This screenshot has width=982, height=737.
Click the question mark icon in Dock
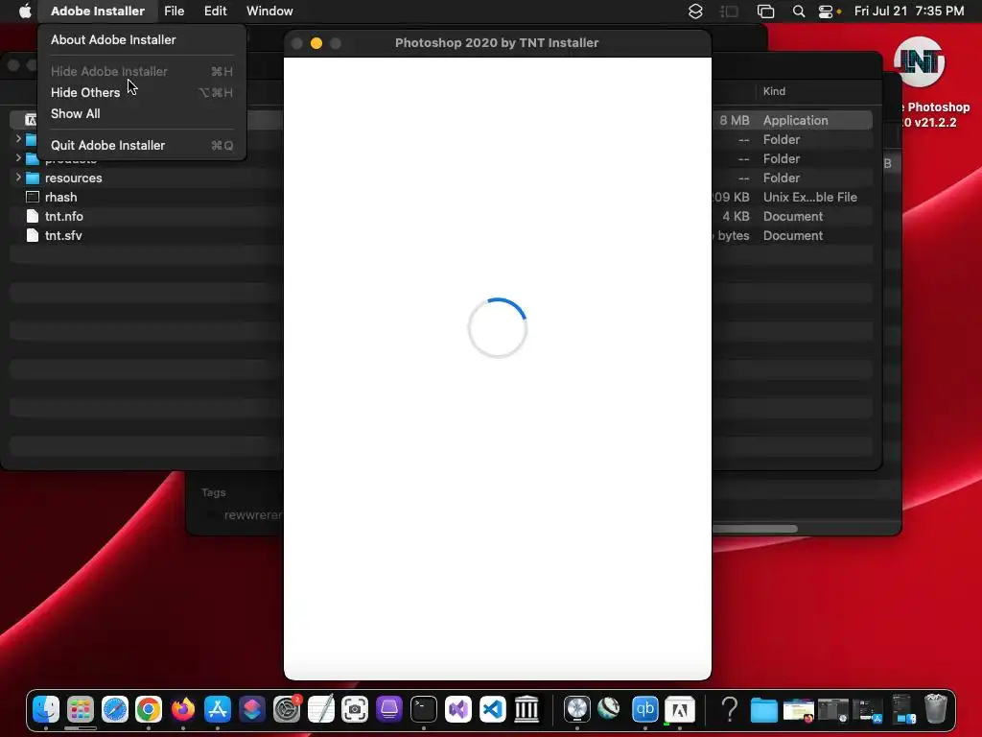[730, 709]
